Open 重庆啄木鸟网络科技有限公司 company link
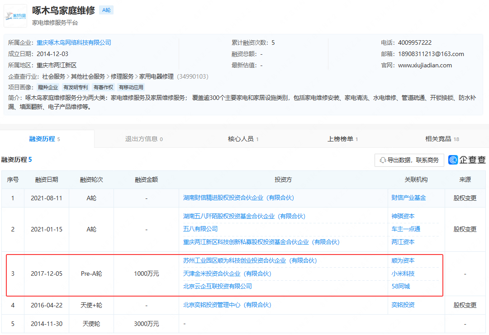 74,42
